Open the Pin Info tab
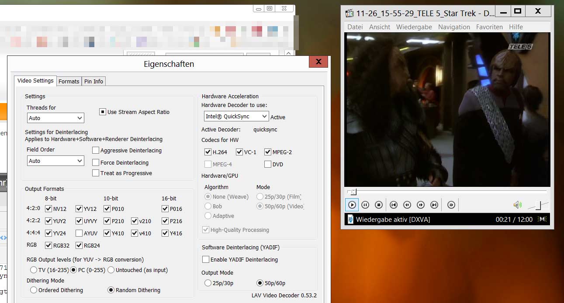This screenshot has width=564, height=303. 93,81
